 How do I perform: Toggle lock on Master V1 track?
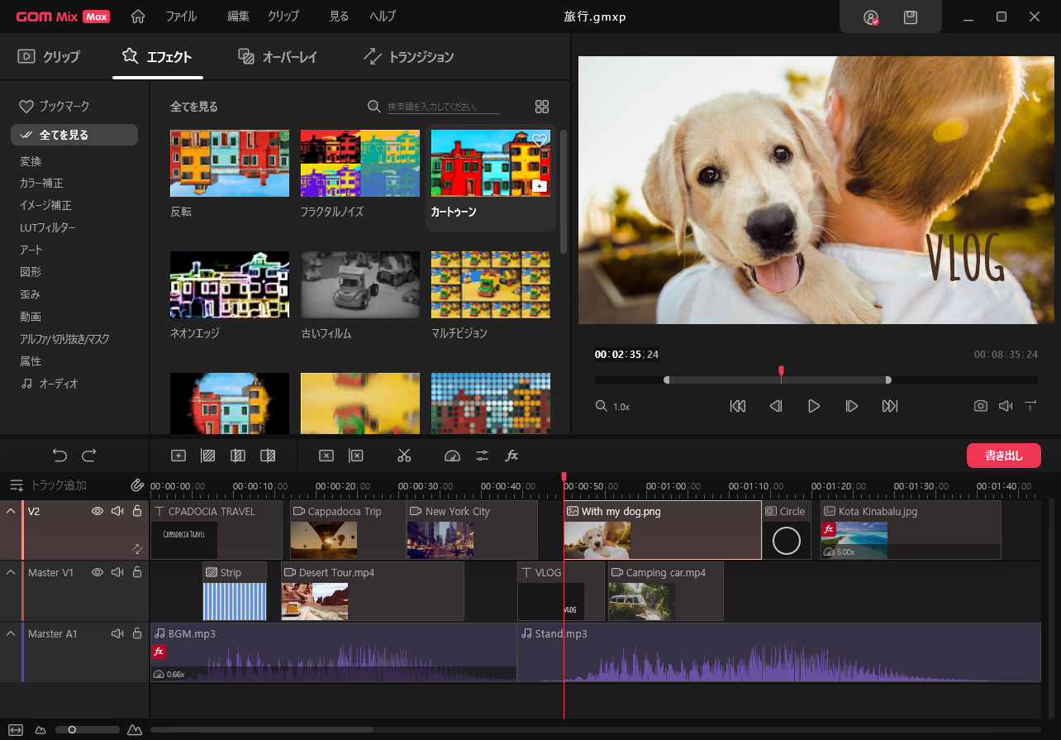click(137, 572)
